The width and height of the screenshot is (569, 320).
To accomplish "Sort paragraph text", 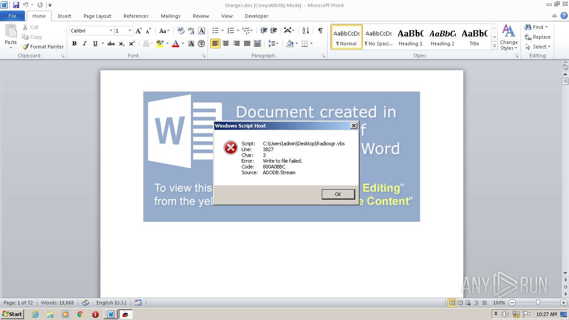I will coord(305,31).
